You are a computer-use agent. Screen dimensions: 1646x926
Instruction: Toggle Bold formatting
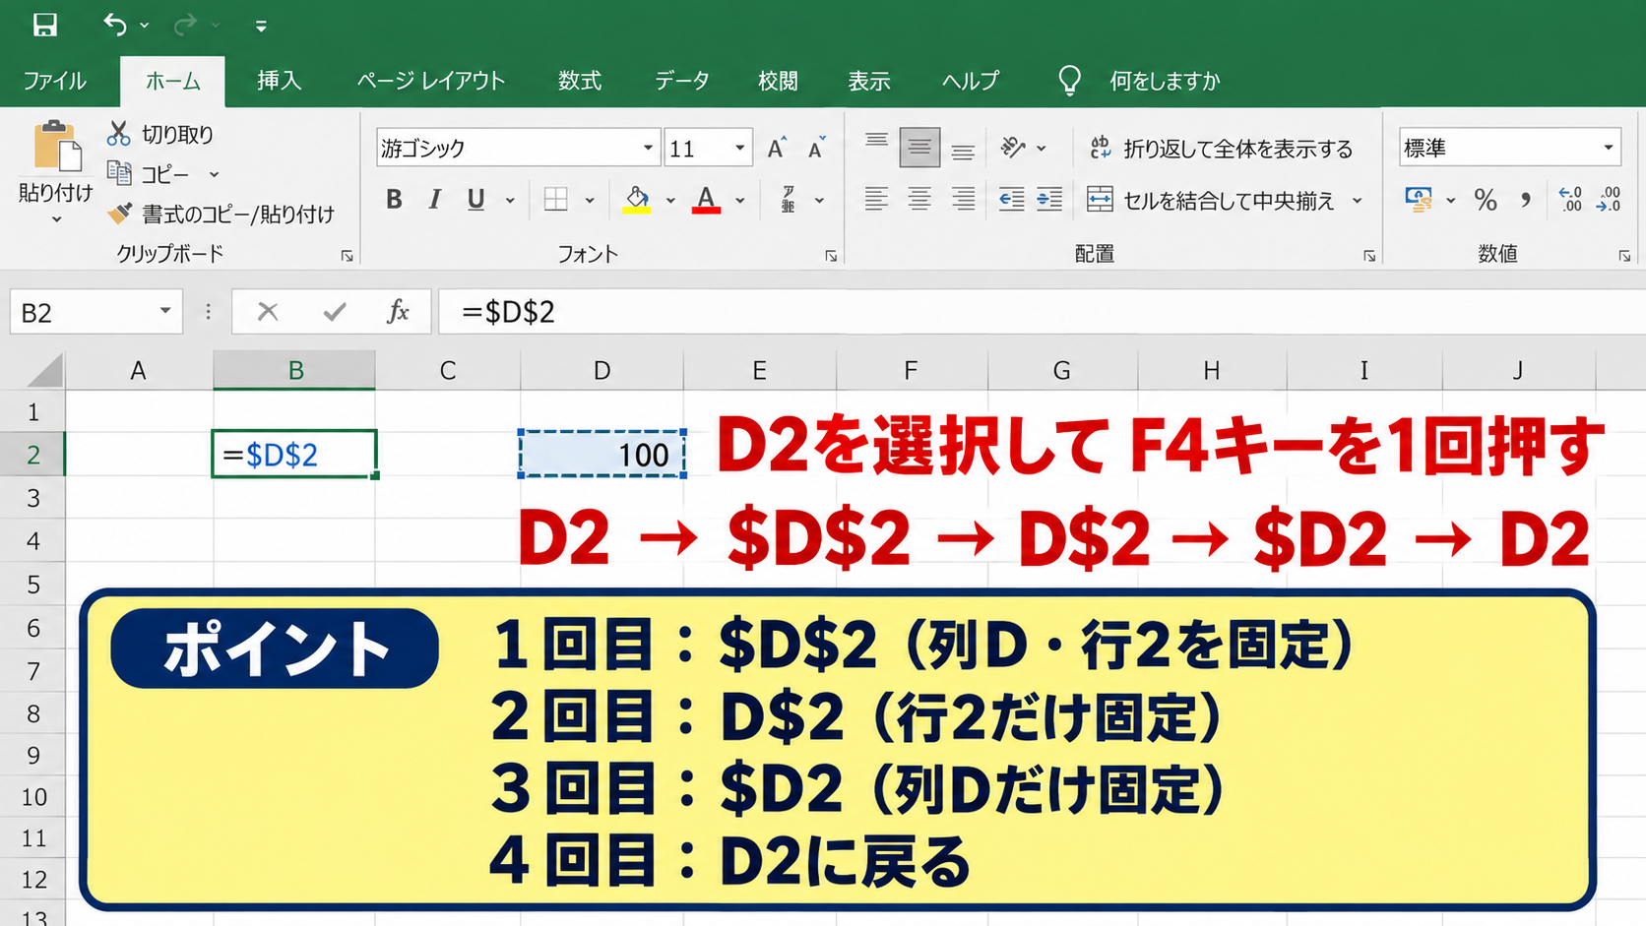coord(394,200)
